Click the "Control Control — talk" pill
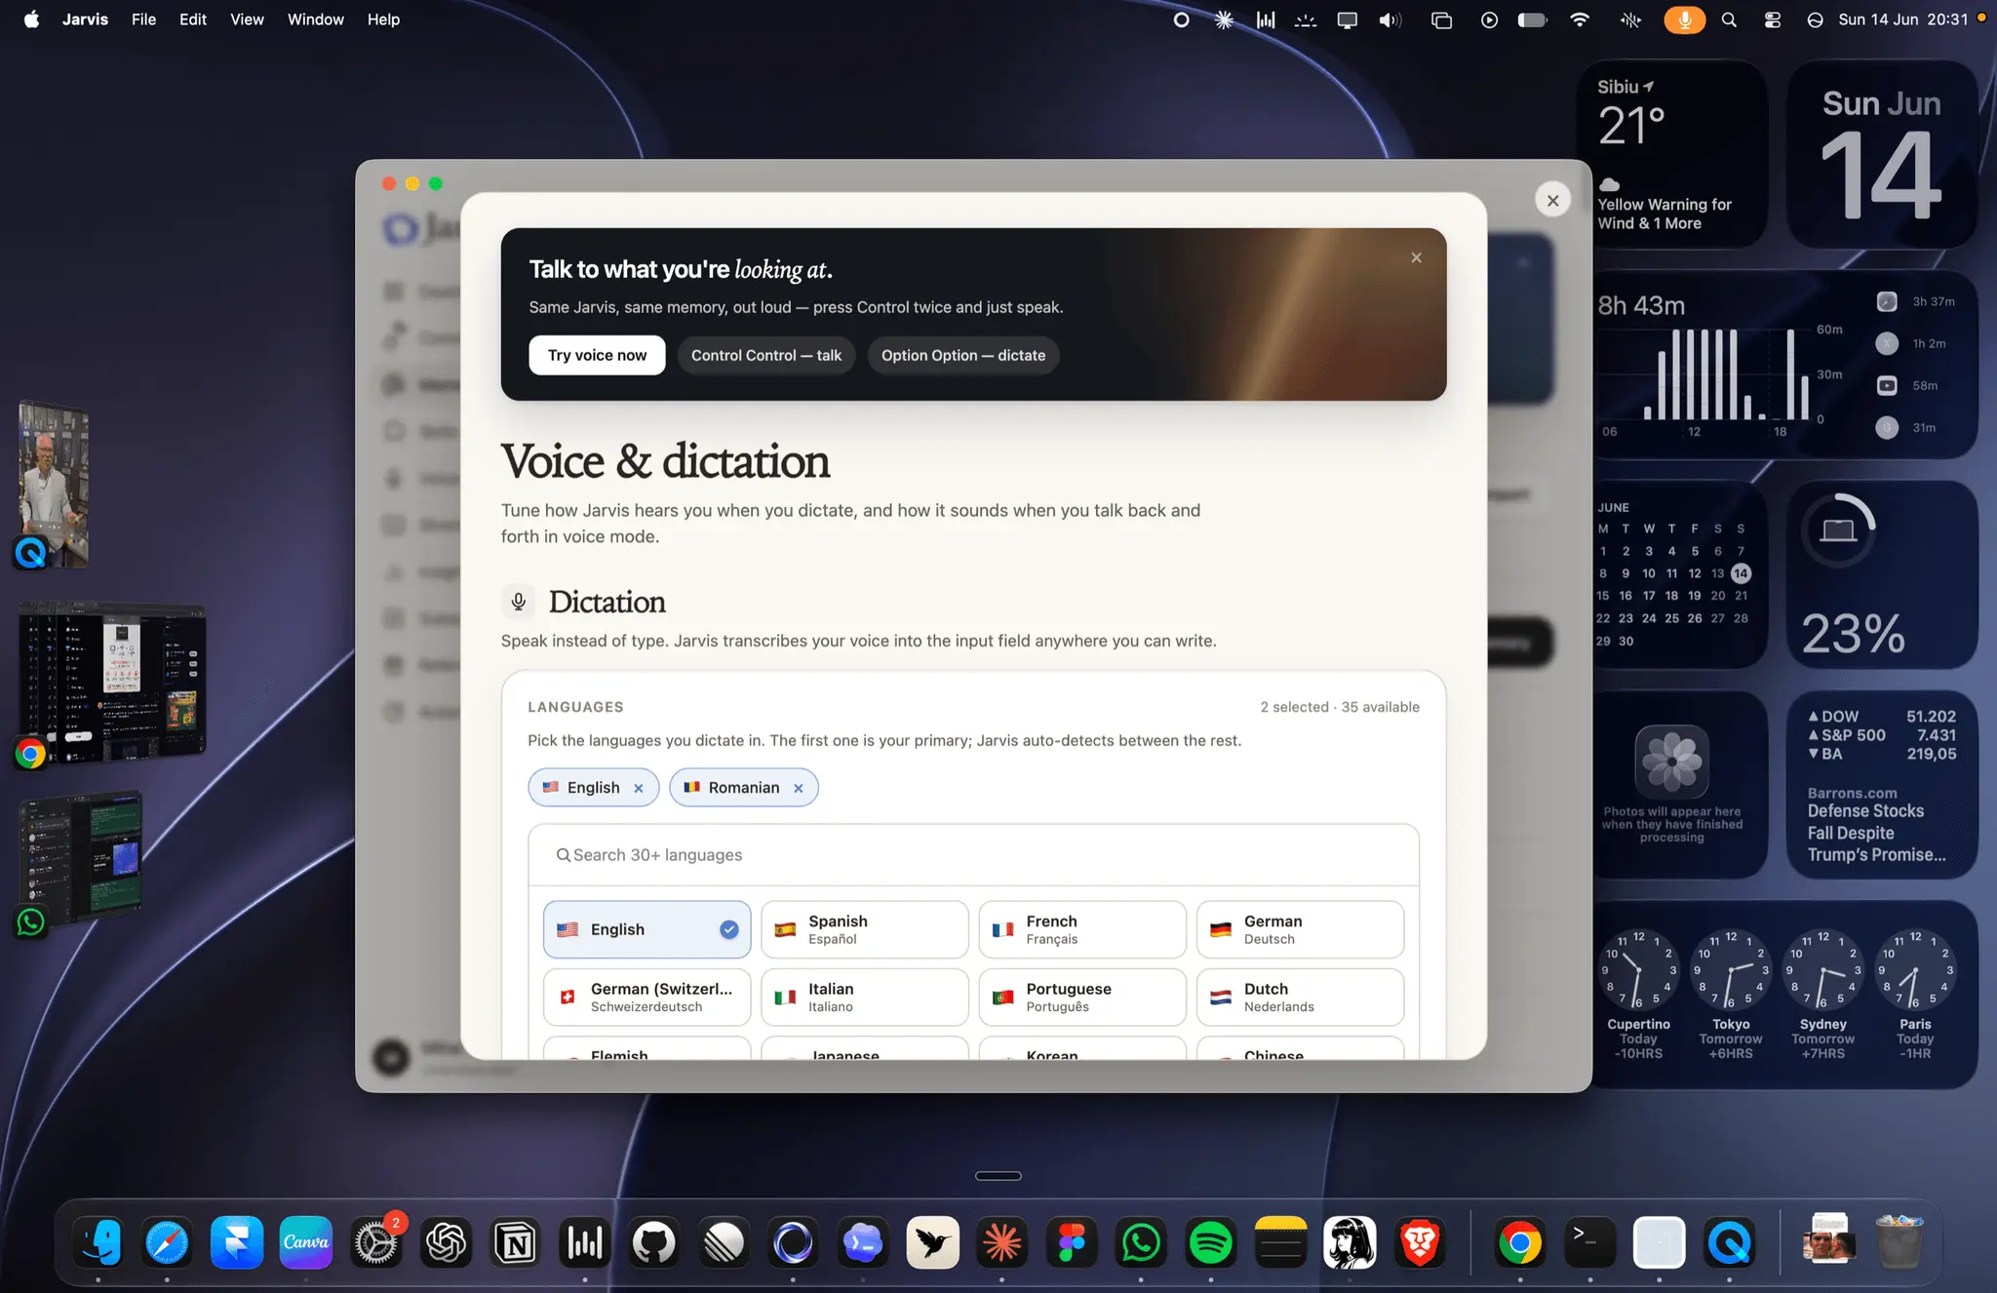Image resolution: width=1997 pixels, height=1293 pixels. [x=766, y=355]
